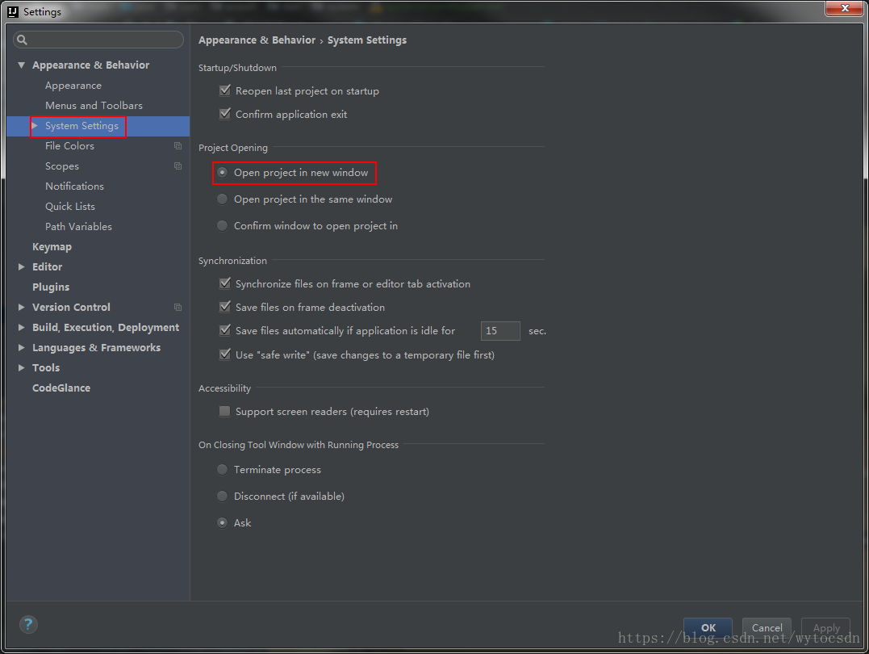Open the Keymap settings page
The width and height of the screenshot is (869, 654).
pyautogui.click(x=52, y=247)
